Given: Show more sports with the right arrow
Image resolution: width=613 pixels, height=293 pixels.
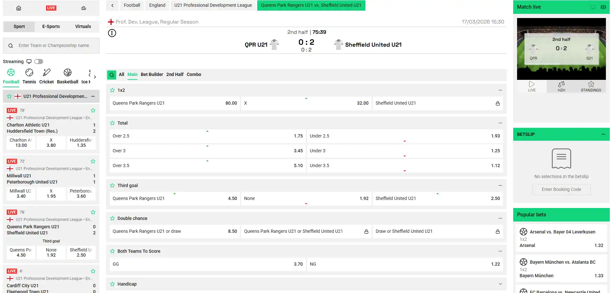Looking at the screenshot, I should (95, 77).
